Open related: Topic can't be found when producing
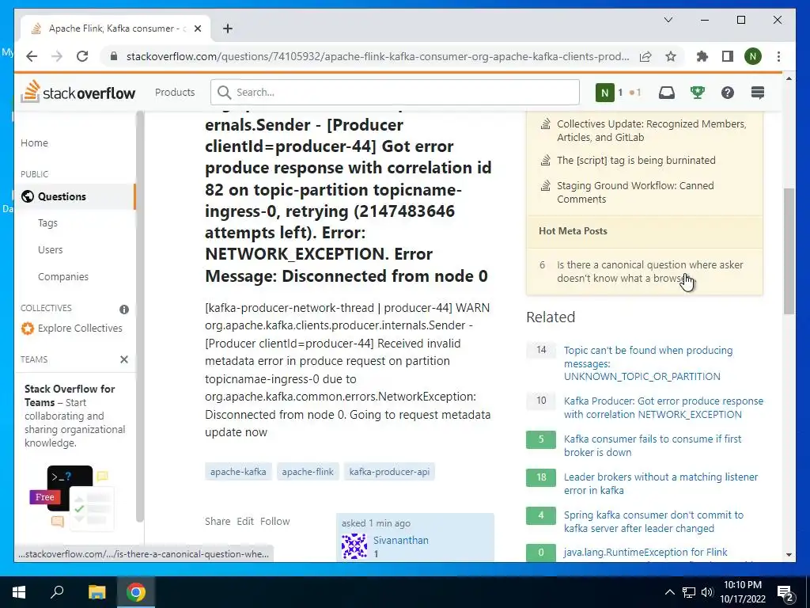The width and height of the screenshot is (810, 608). (x=648, y=363)
